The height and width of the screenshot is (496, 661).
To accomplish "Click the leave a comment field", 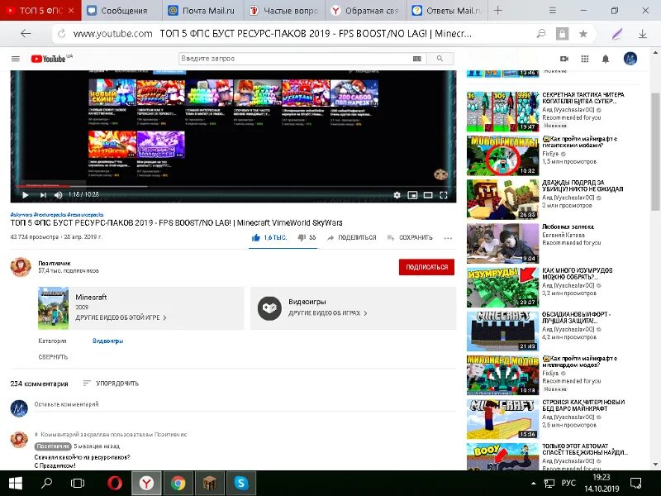I will [x=245, y=404].
